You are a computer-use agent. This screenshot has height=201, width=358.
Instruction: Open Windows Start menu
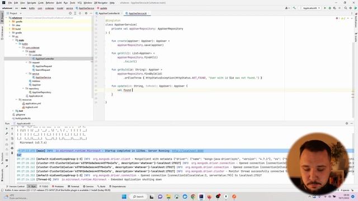[124, 197]
